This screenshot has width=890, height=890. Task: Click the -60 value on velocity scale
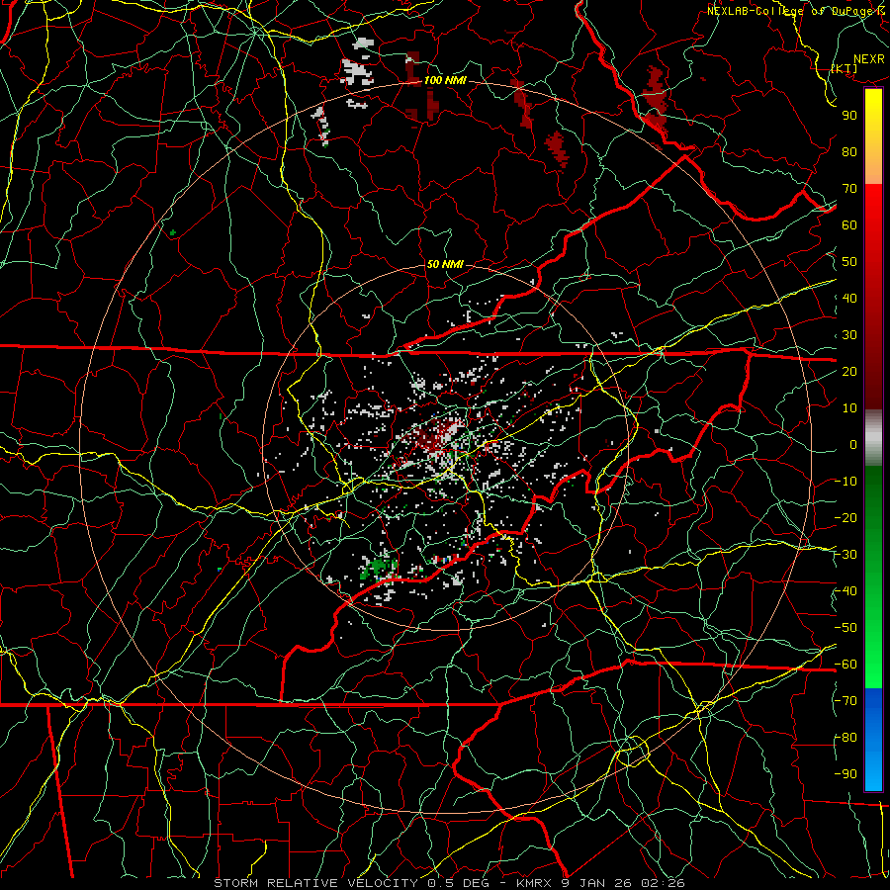tap(845, 665)
